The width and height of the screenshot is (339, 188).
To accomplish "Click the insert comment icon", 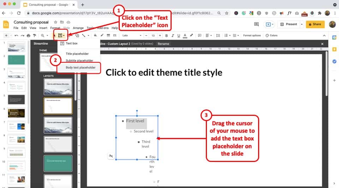I will point(199,35).
